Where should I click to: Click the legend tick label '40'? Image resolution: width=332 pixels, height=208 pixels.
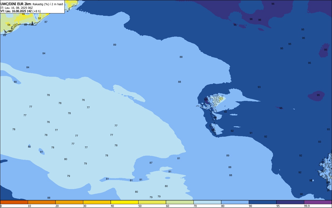pos(112,206)
